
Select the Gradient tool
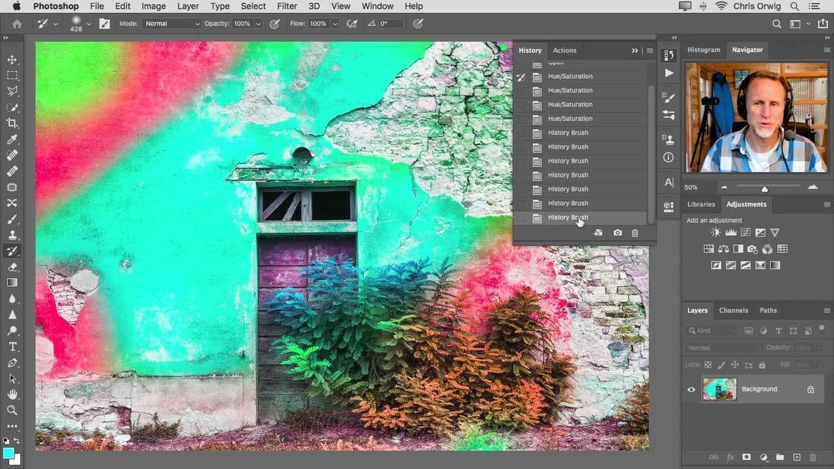point(12,283)
